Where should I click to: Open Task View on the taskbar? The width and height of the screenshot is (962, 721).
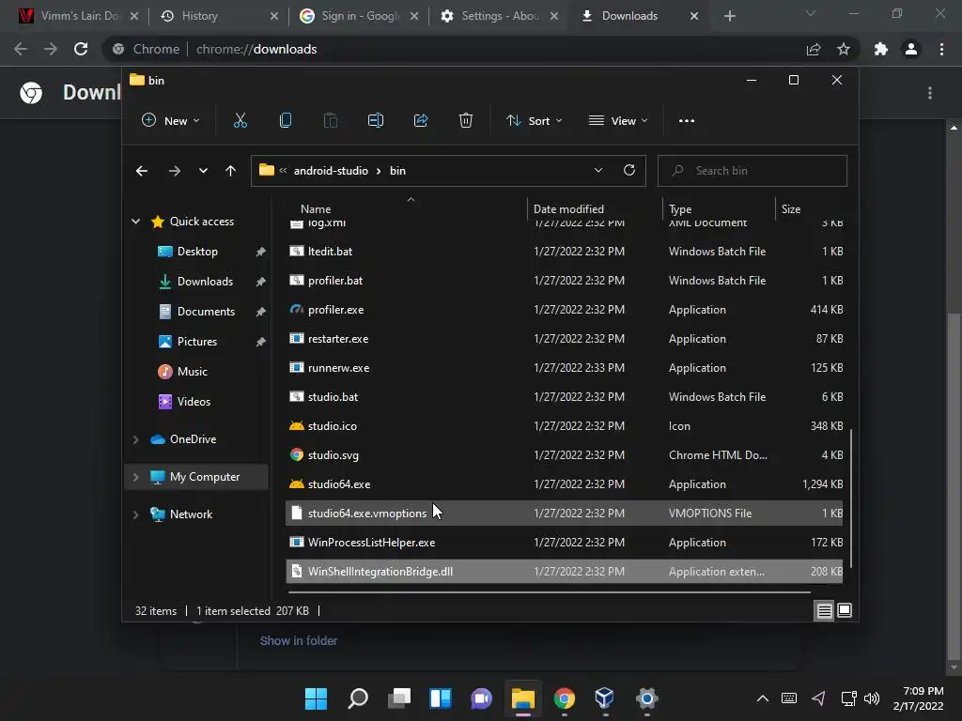(399, 698)
